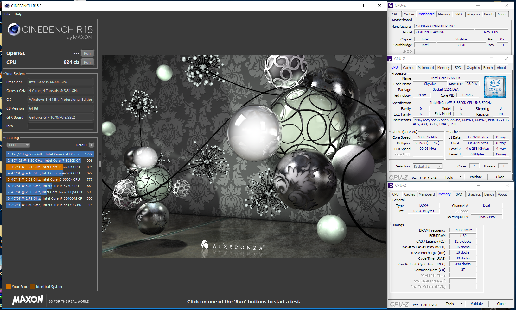Click the Multiplier x 49.0 value

click(x=428, y=143)
